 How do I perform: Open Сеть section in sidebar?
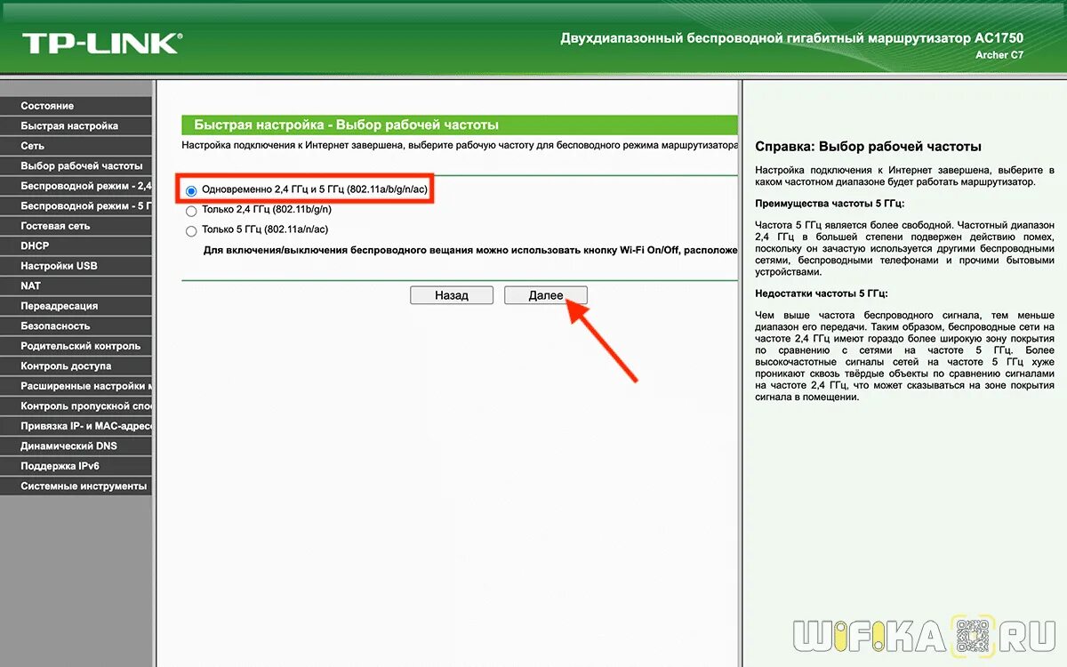(x=76, y=146)
